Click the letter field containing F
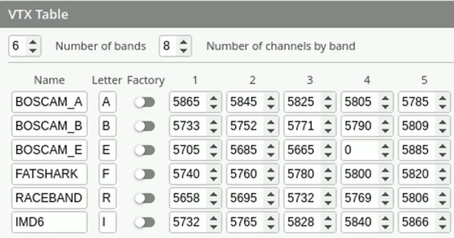The height and width of the screenshot is (238, 454). pyautogui.click(x=107, y=174)
